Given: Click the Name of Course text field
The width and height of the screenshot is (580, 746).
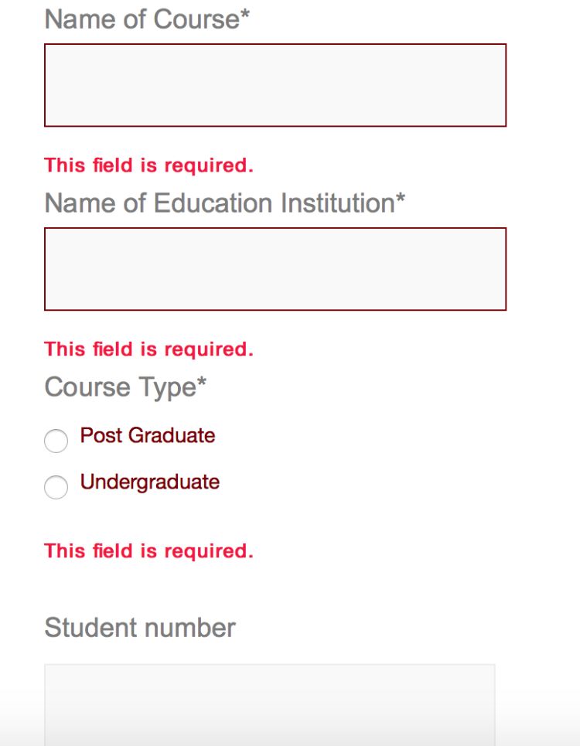Looking at the screenshot, I should click(x=275, y=85).
